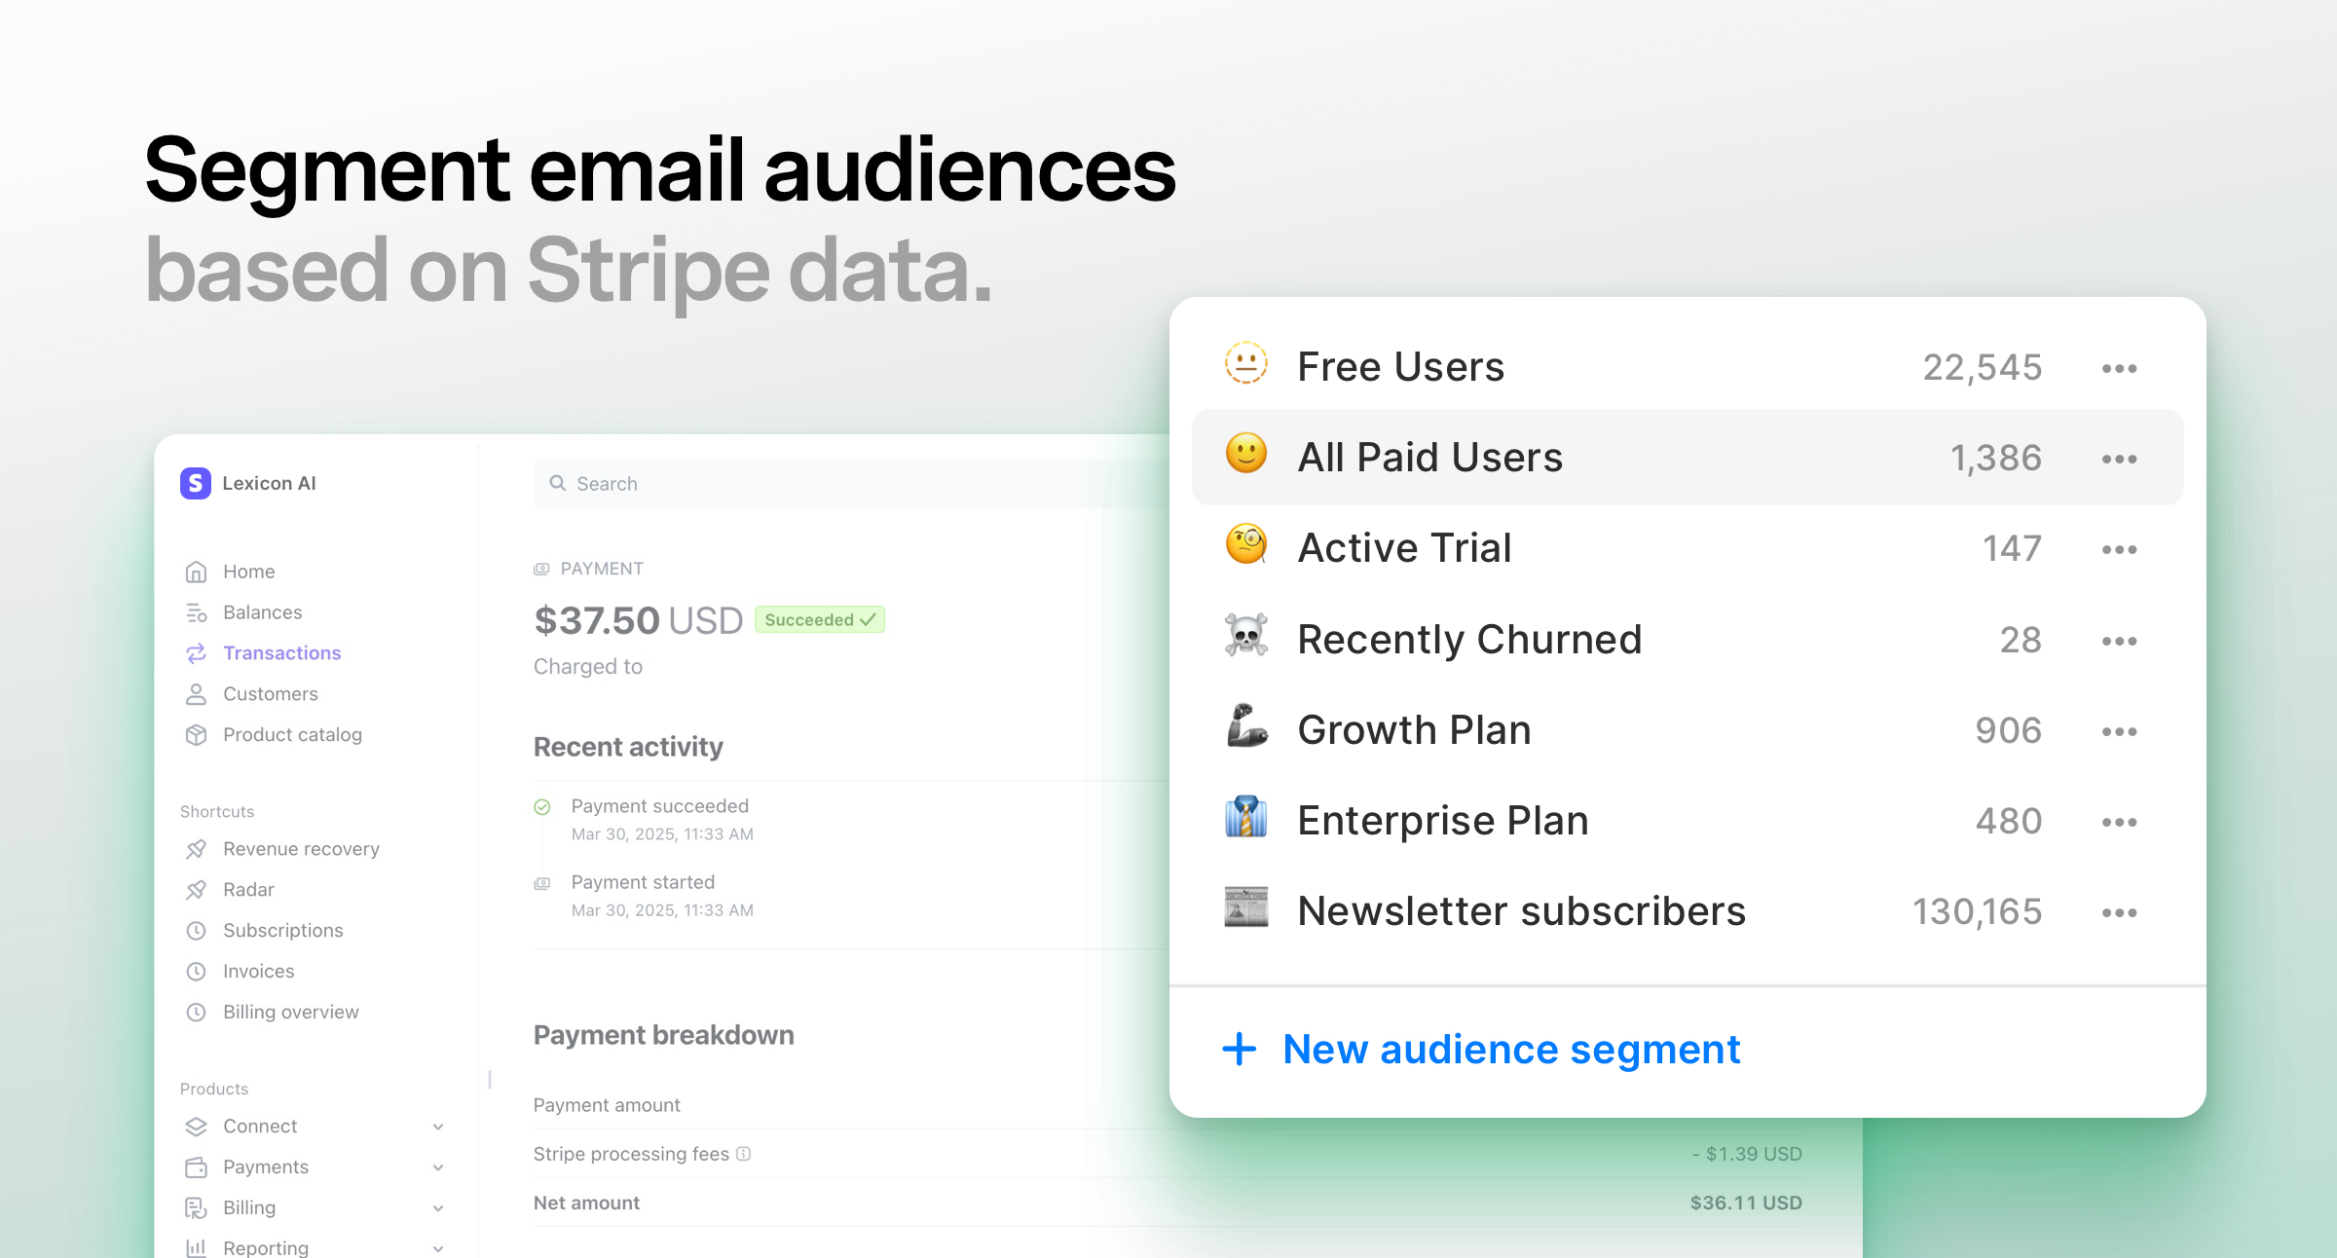Open the Product catalog section
The width and height of the screenshot is (2337, 1258).
point(292,734)
